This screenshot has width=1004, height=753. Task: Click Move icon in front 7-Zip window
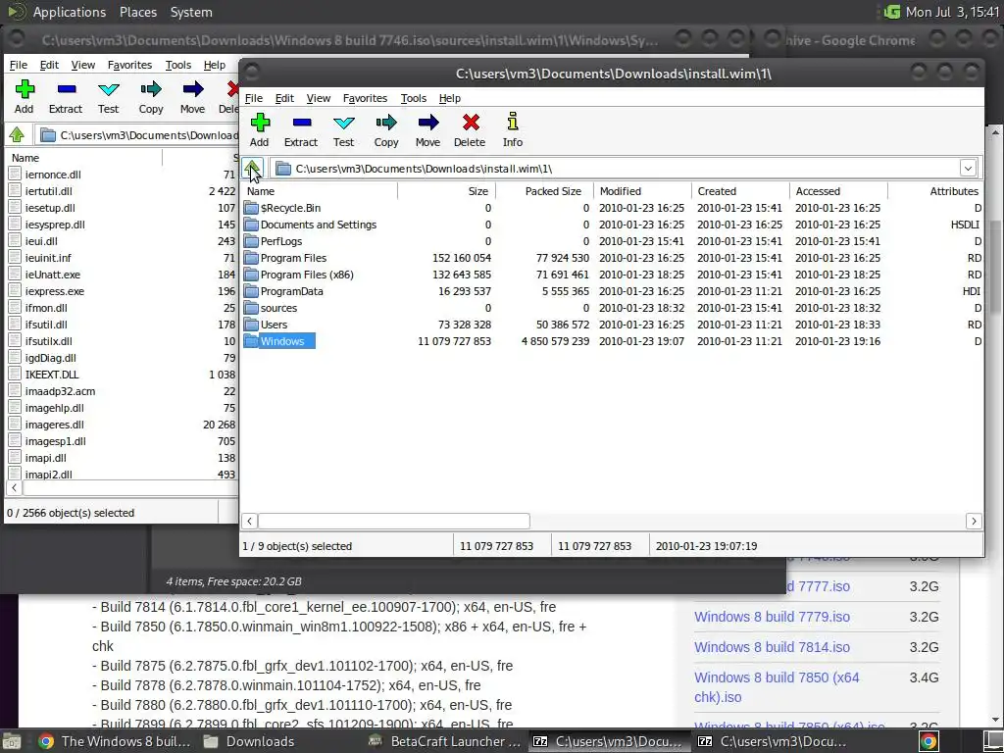[x=427, y=123]
